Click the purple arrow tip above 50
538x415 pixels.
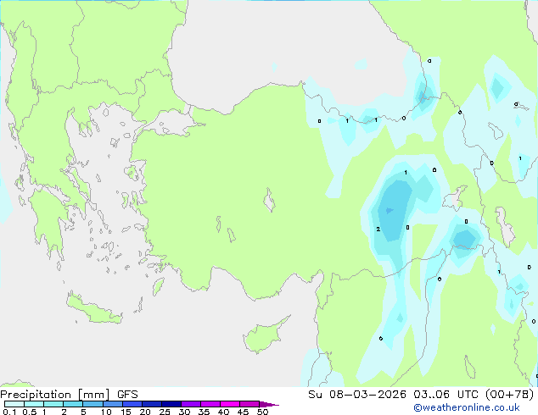269,404
